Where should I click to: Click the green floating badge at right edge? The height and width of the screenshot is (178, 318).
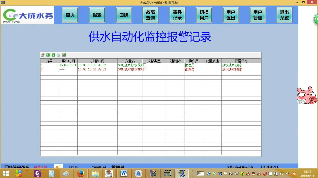316,19
